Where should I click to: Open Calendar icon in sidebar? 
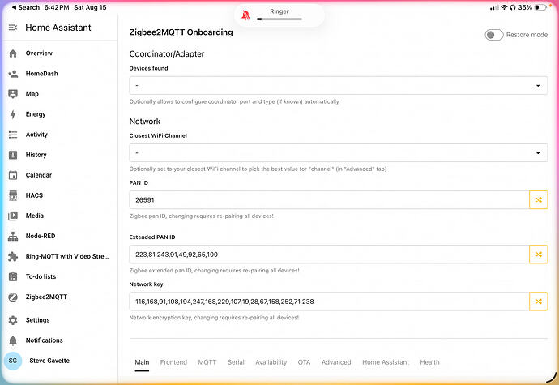point(13,175)
